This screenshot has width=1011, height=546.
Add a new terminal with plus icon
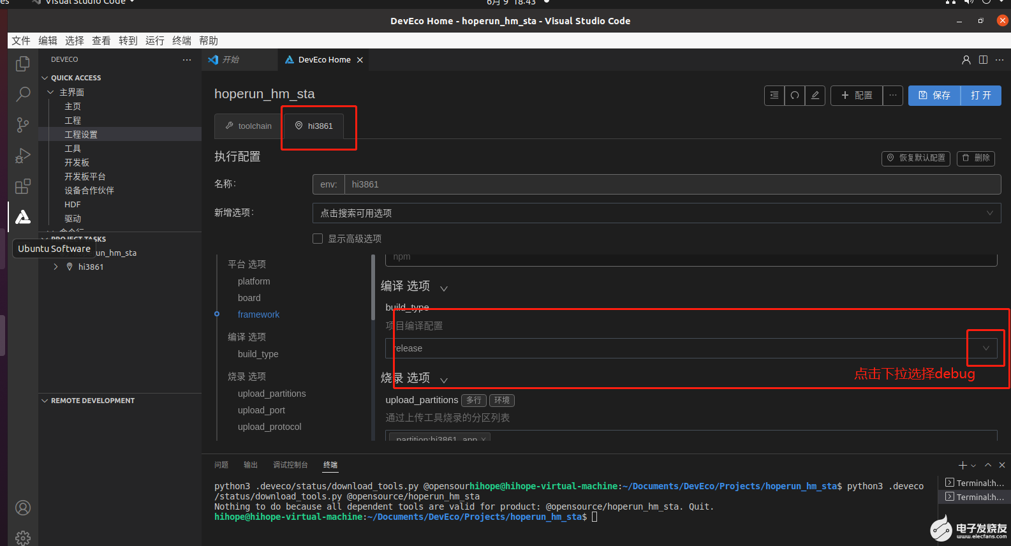(963, 465)
